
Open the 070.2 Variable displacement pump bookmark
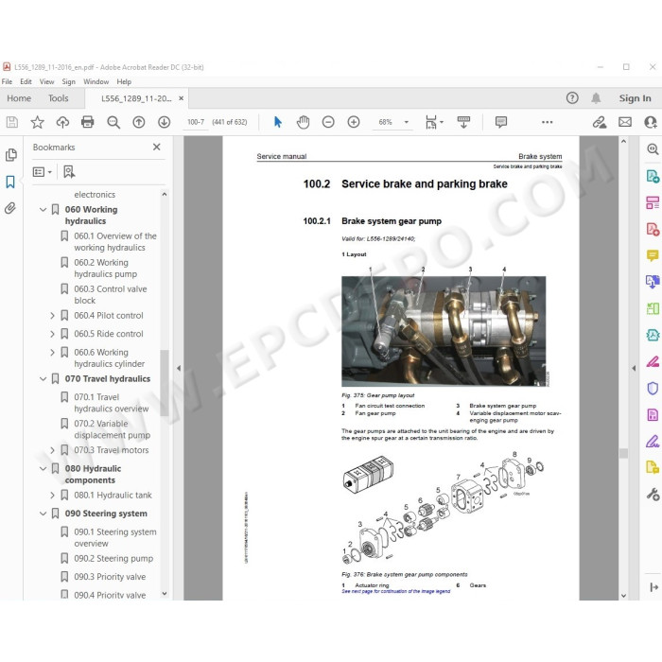(x=112, y=429)
